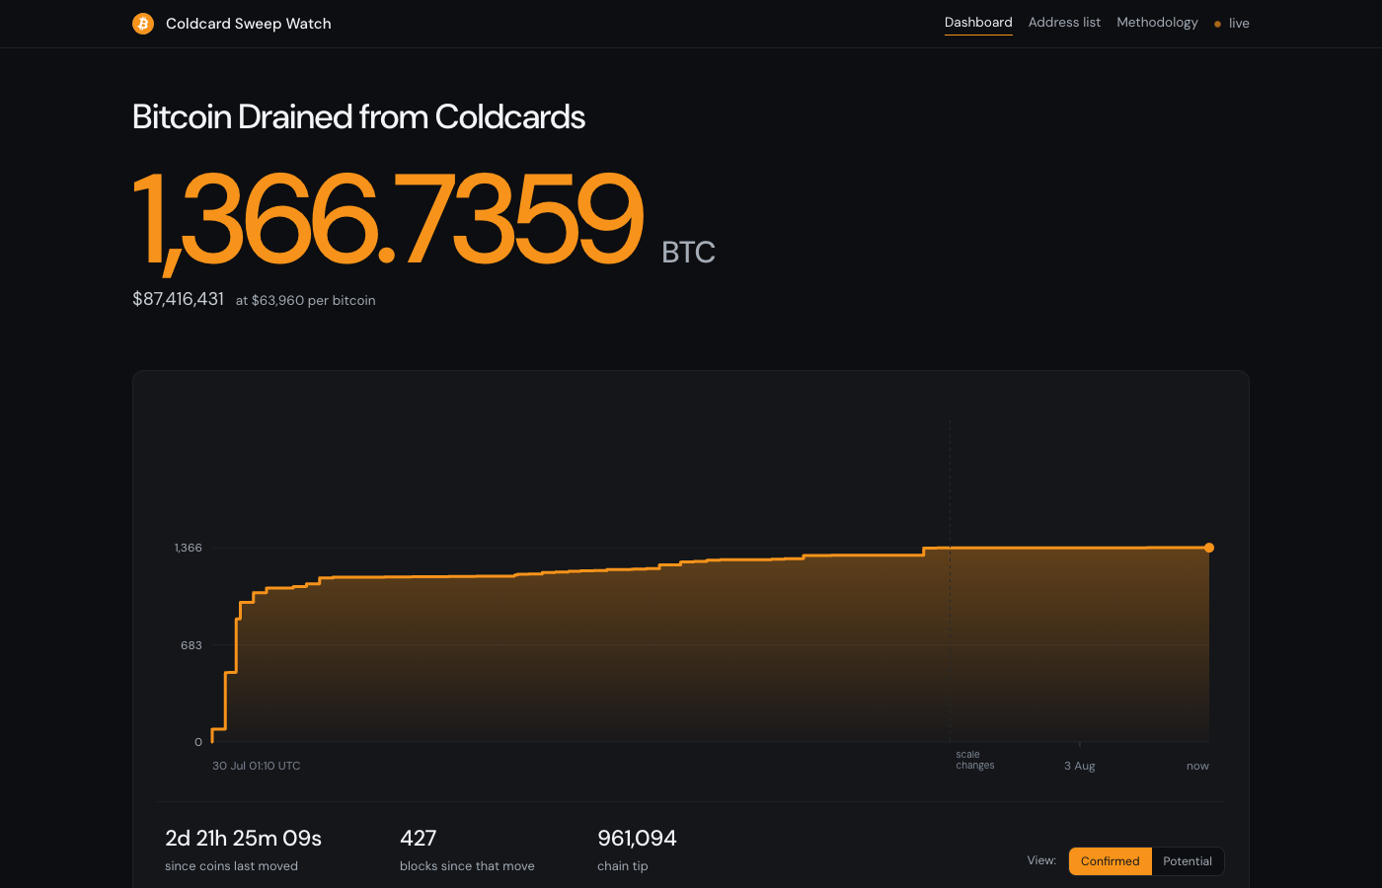Select the Confirmed view toggle
1382x888 pixels.
click(1110, 861)
